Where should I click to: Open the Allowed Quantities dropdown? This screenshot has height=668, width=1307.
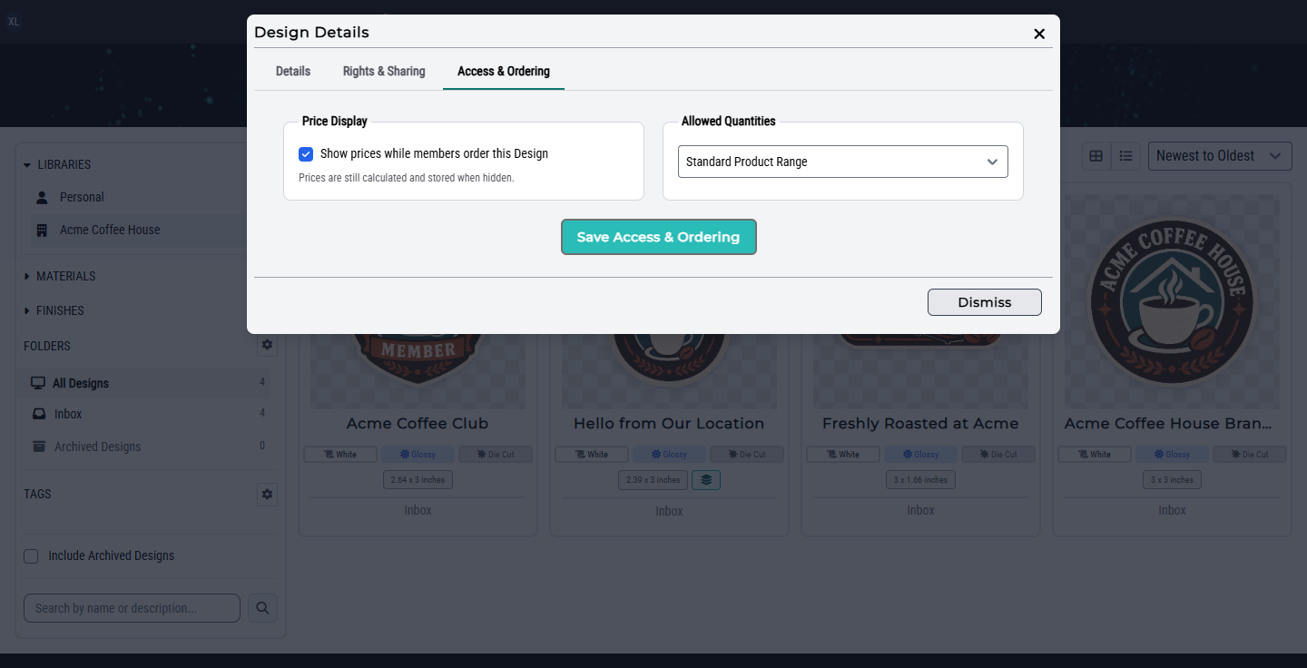(843, 162)
